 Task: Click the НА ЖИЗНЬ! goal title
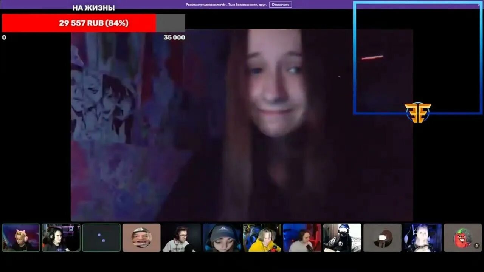[93, 8]
